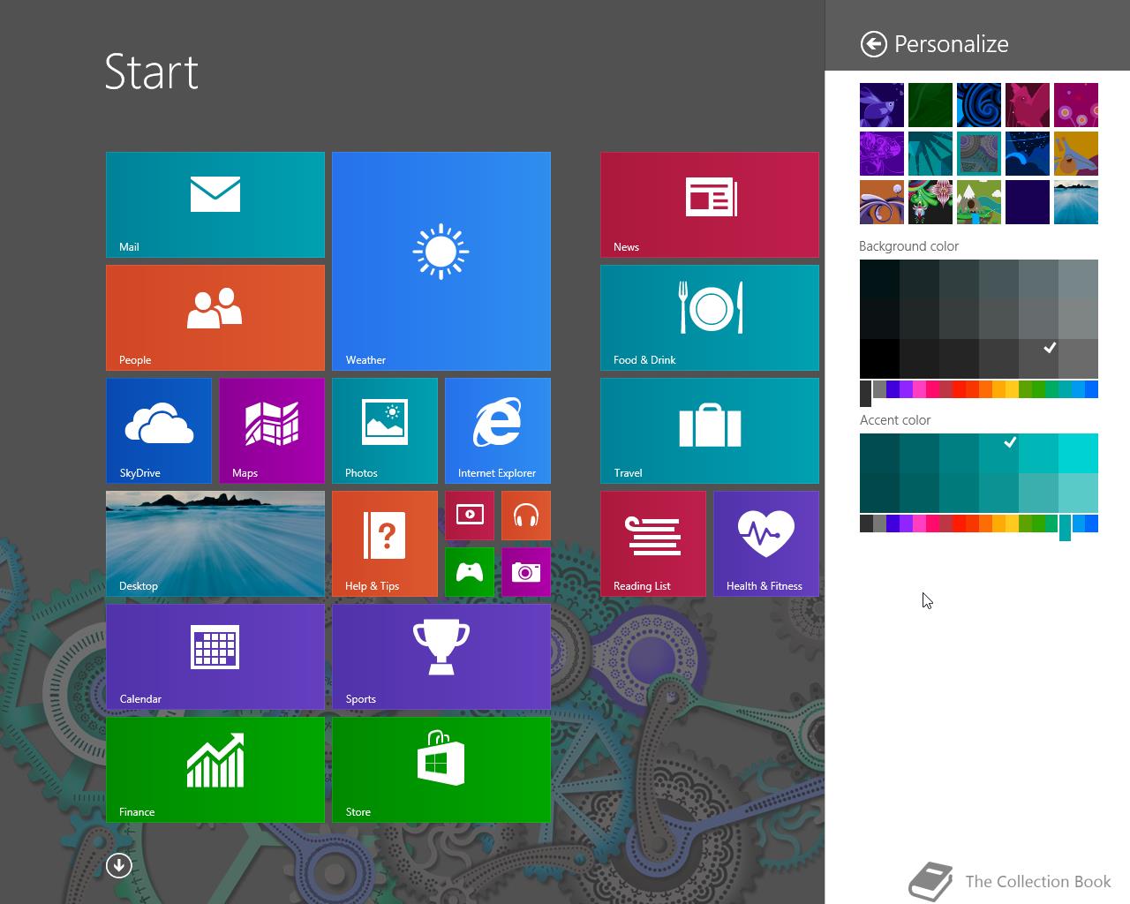
Task: Select the yellow and blue creature pattern
Action: pos(1076,154)
